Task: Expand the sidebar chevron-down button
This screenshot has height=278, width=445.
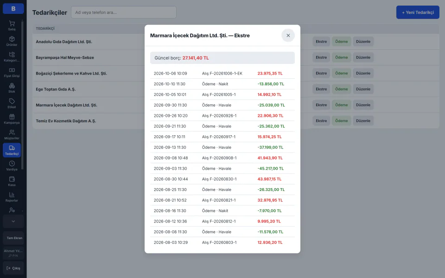Action: [x=13, y=221]
